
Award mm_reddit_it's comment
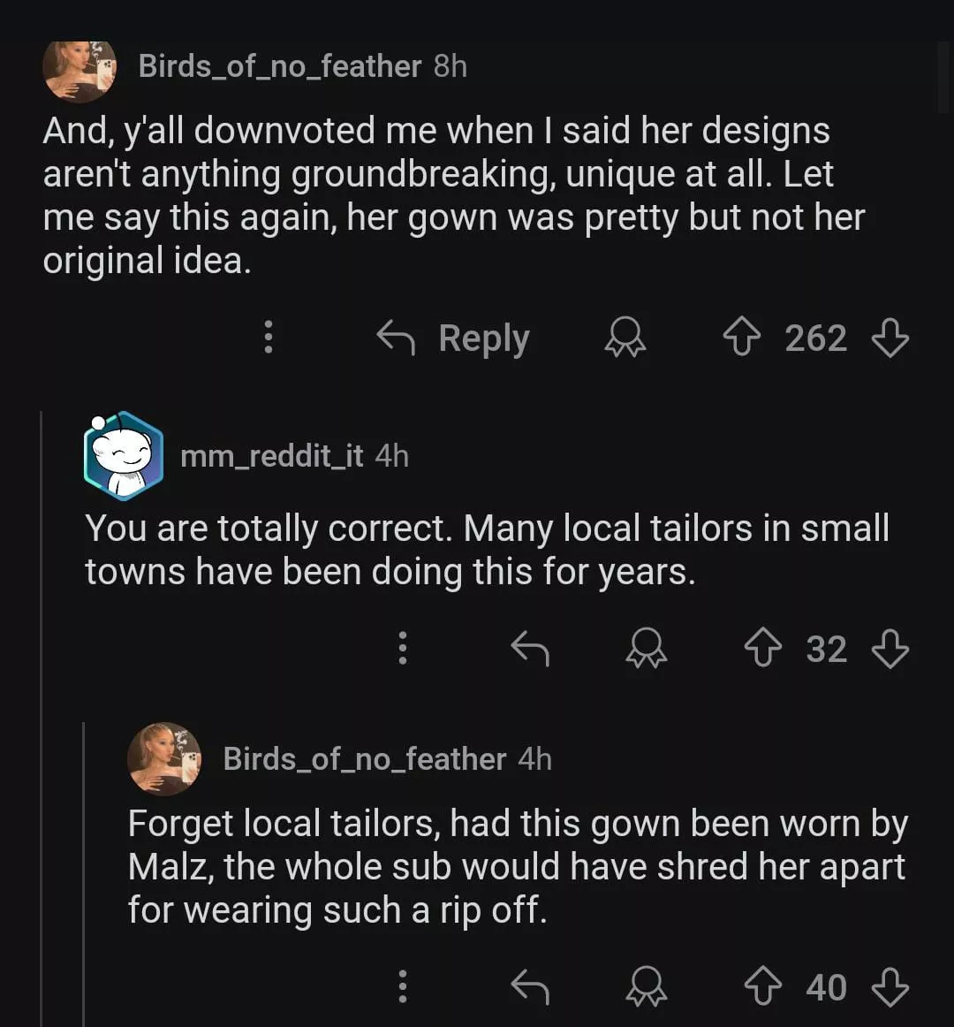point(647,650)
